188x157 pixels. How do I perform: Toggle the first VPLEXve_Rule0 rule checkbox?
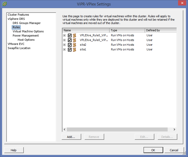click(x=70, y=36)
